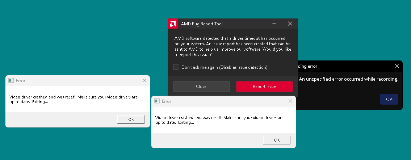Image resolution: width=411 pixels, height=160 pixels.
Task: Click the AMD driver timeout message text
Action: click(233, 47)
